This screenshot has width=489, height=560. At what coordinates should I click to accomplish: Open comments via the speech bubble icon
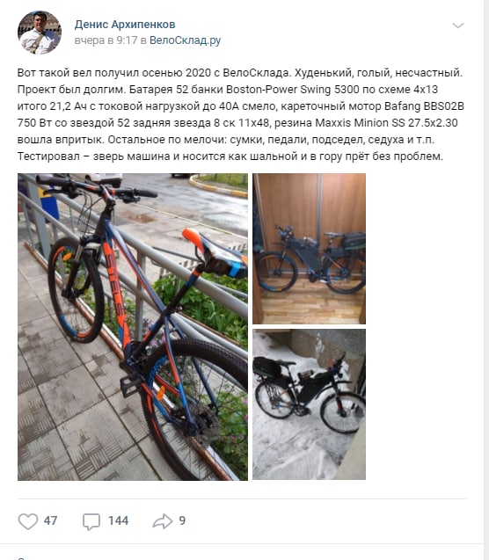pyautogui.click(x=91, y=521)
